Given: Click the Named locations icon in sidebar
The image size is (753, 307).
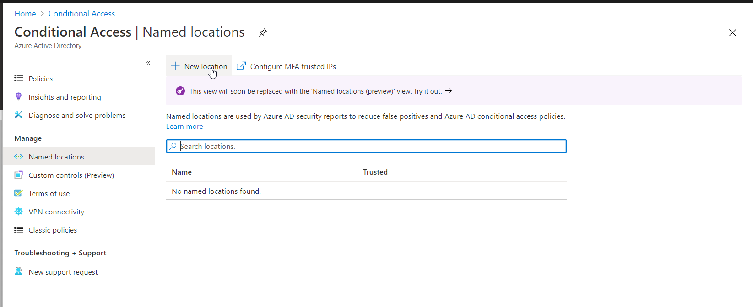Looking at the screenshot, I should coord(18,156).
